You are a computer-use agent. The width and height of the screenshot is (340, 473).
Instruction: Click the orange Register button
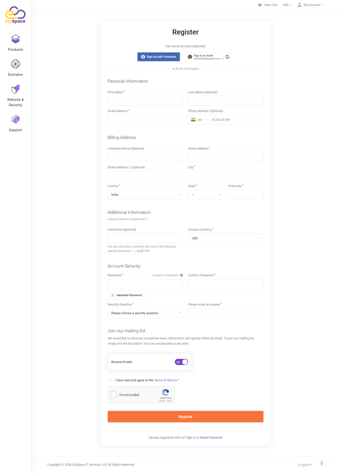[x=185, y=417]
